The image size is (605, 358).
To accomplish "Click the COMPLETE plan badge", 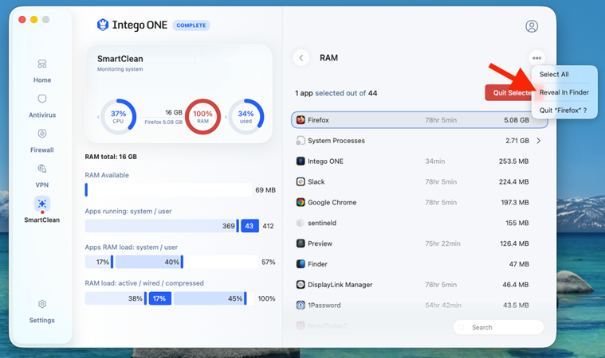I will click(x=191, y=25).
